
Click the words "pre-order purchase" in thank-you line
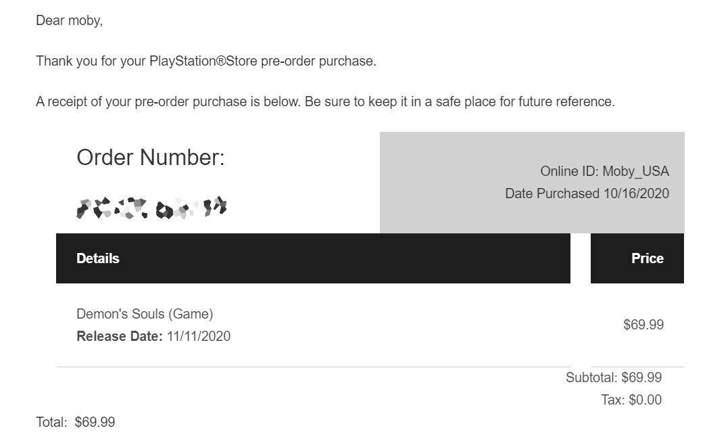click(x=316, y=61)
